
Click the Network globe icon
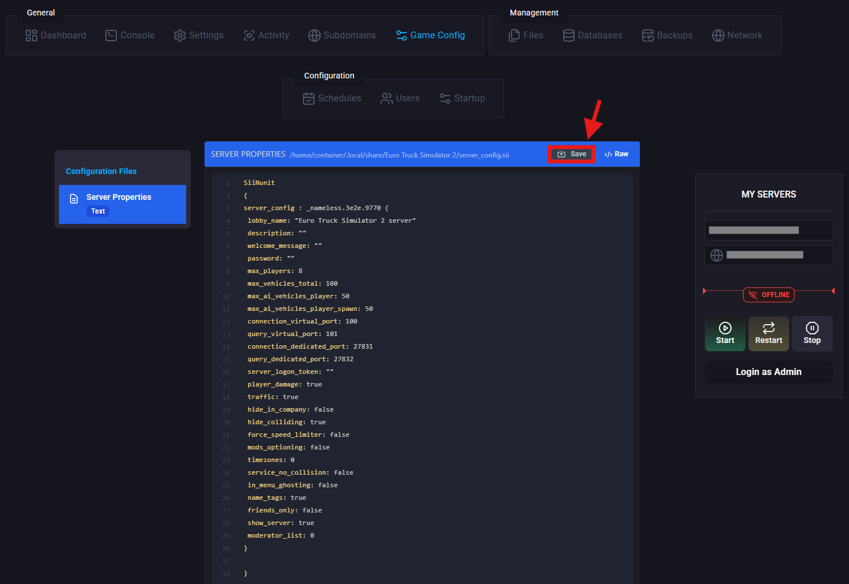point(718,35)
